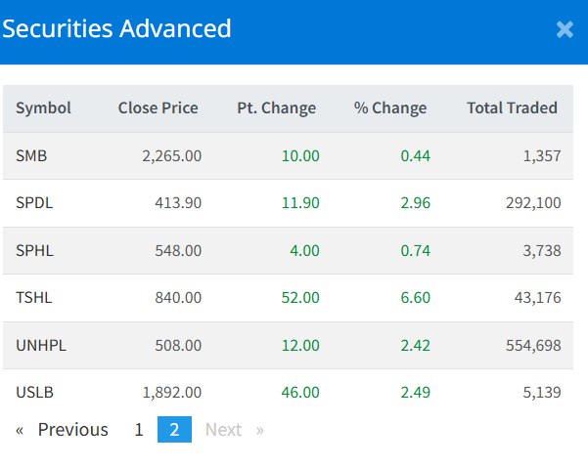This screenshot has width=588, height=467.
Task: Click the Securities Advanced title text
Action: click(117, 28)
